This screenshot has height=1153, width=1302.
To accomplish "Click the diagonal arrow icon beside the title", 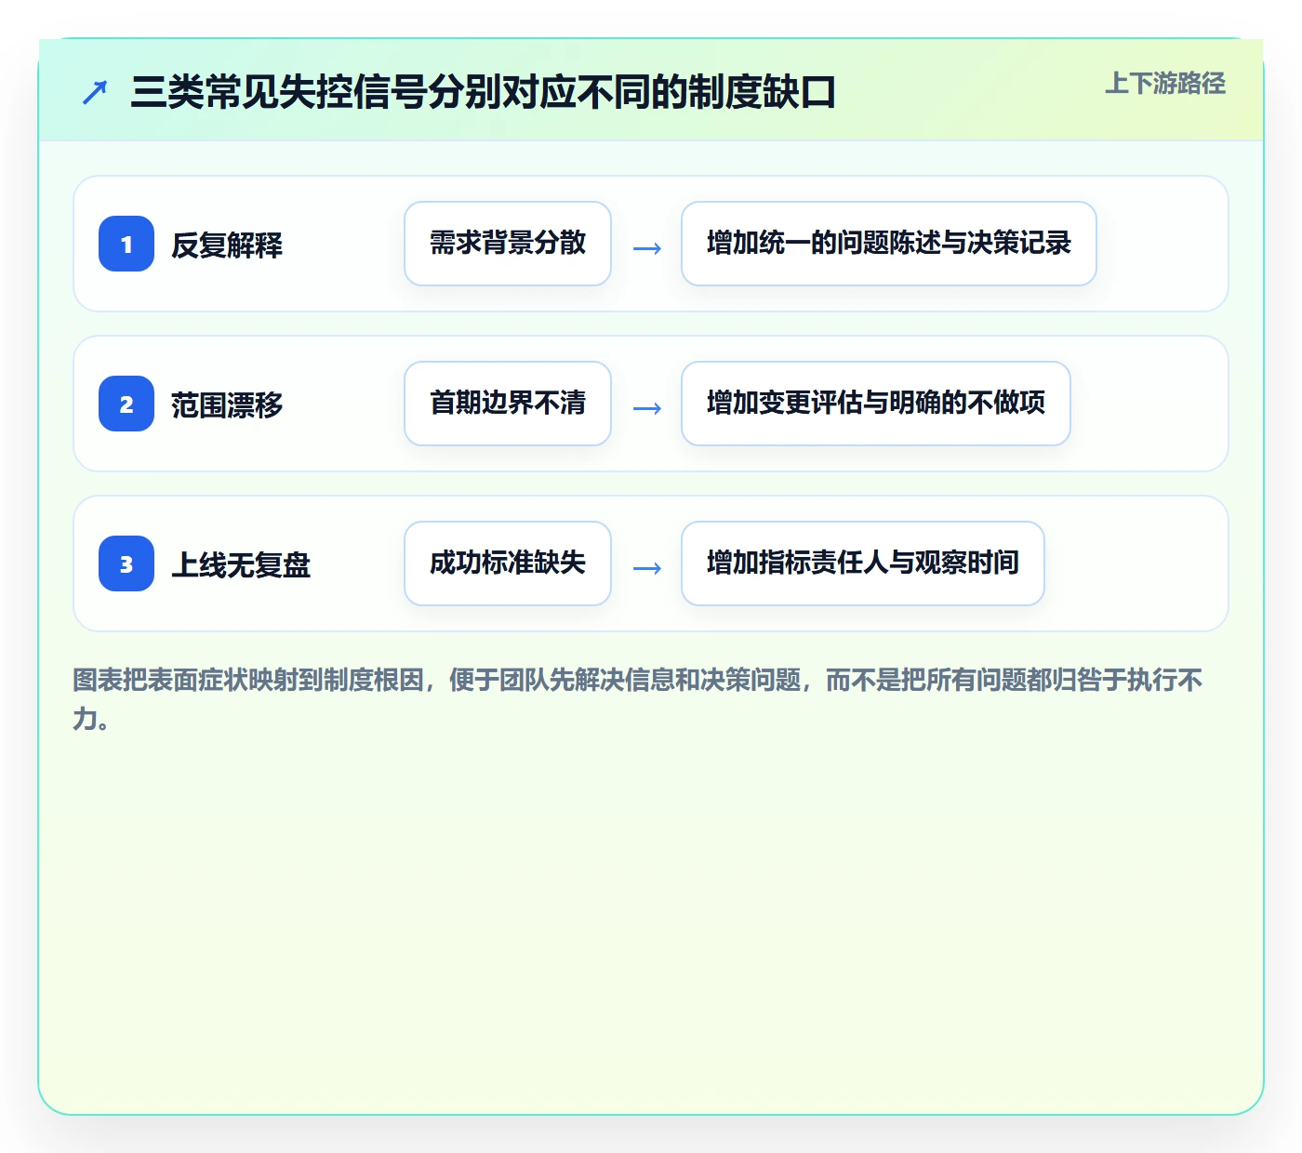I will pos(95,92).
